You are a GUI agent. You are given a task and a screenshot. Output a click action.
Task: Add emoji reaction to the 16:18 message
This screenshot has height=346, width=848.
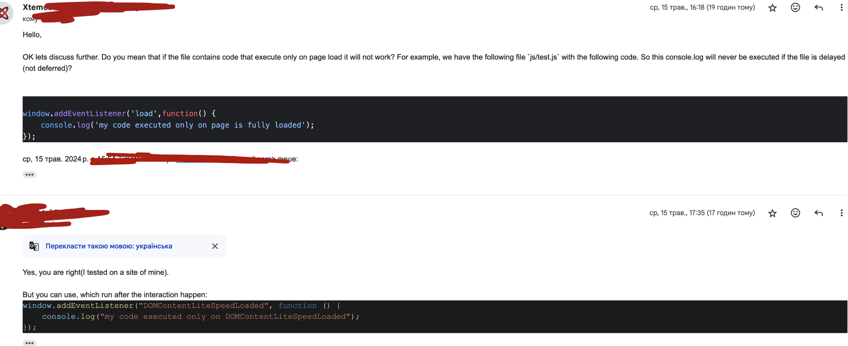tap(795, 8)
